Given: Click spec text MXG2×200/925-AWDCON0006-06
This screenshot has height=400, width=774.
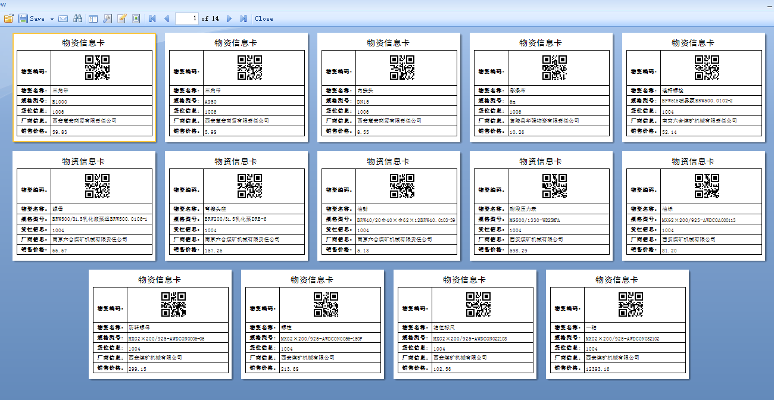Looking at the screenshot, I should coord(167,338).
